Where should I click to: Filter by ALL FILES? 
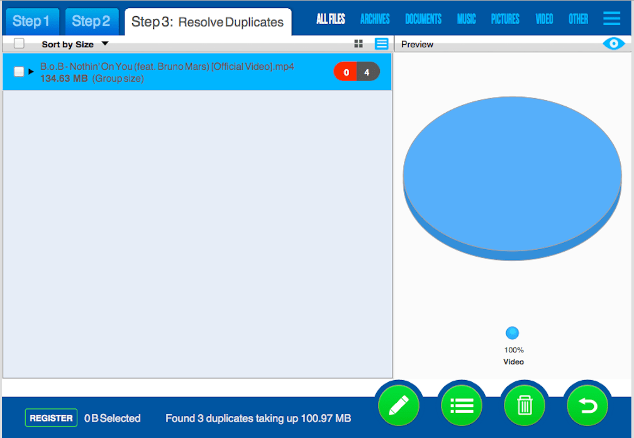coord(330,19)
